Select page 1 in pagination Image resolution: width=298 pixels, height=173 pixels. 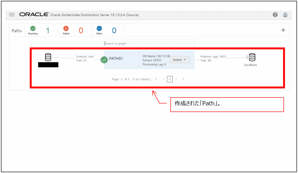click(x=170, y=79)
